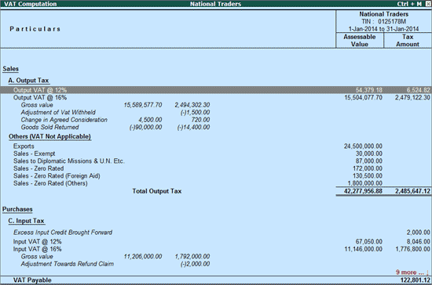The image size is (432, 285).
Task: Click Adjustment of Vat Withheld line
Action: pyautogui.click(x=115, y=112)
